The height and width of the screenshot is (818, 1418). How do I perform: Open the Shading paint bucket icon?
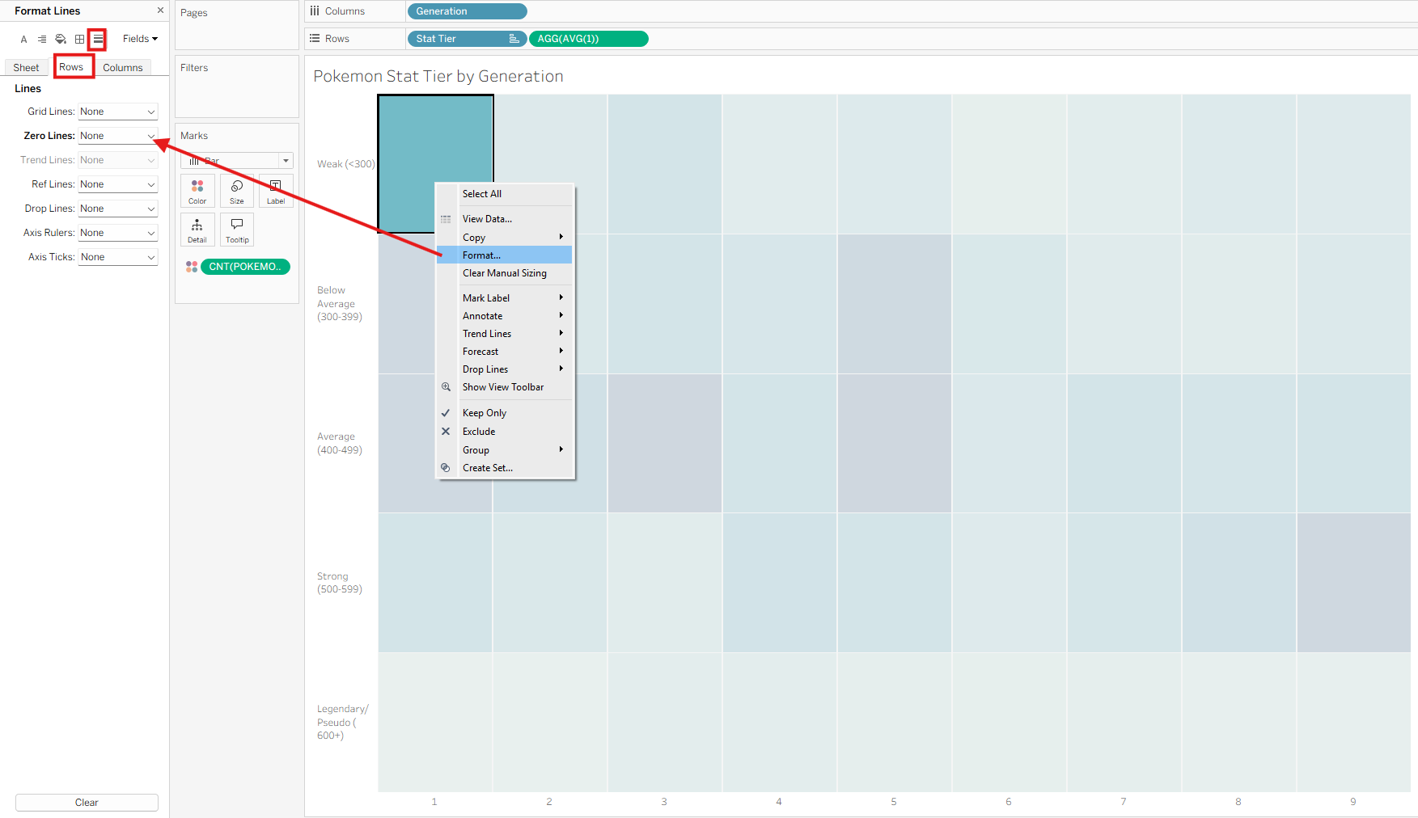tap(61, 39)
